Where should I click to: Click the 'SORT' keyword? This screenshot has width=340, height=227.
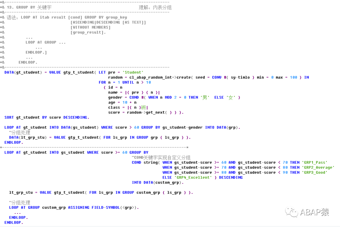(9, 117)
